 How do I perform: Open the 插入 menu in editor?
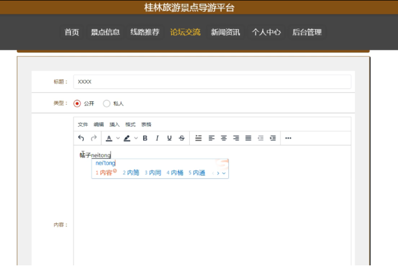(114, 124)
